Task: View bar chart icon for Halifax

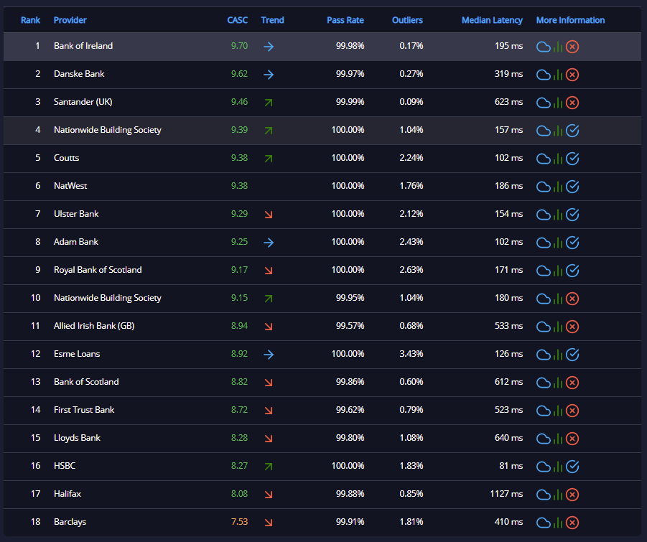Action: (558, 495)
